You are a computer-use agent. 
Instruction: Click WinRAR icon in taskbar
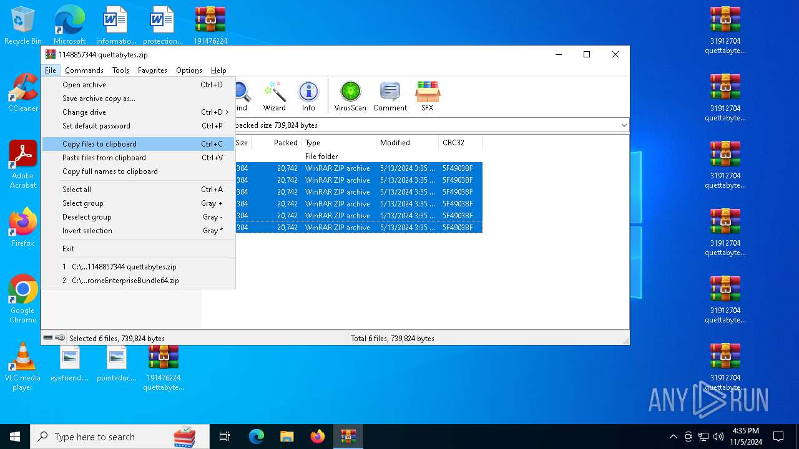pyautogui.click(x=348, y=437)
